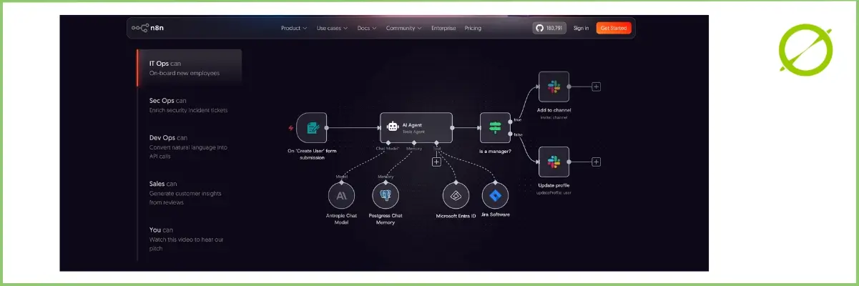Select the Microsoft Entra ID node
The width and height of the screenshot is (859, 286).
coord(456,195)
